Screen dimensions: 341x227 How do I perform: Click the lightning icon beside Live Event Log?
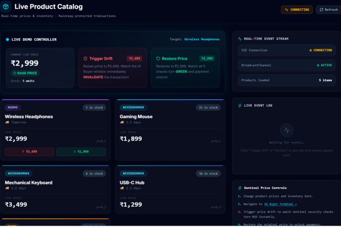(x=239, y=106)
